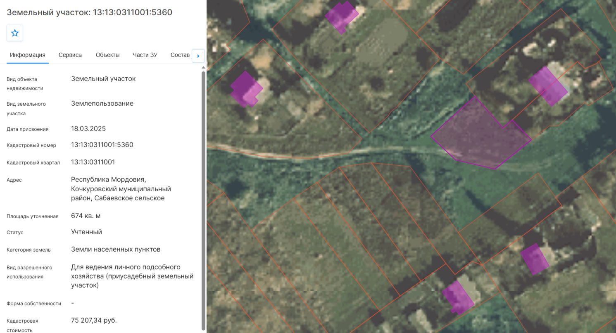Select the Информация tab
Image resolution: width=616 pixels, height=333 pixels.
[28, 55]
